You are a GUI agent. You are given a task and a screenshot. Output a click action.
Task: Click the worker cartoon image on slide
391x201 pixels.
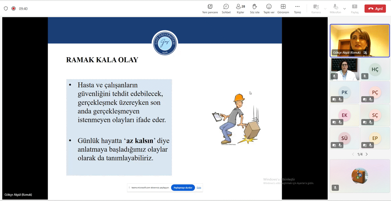coord(237,119)
